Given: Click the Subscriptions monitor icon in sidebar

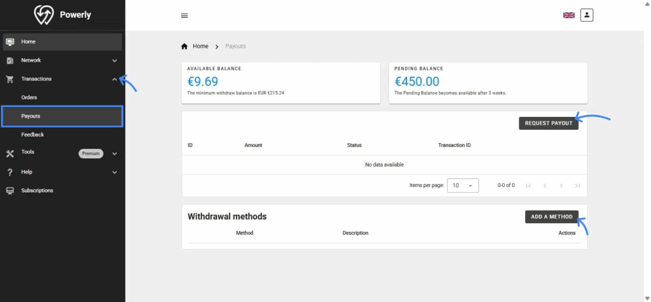Looking at the screenshot, I should (10, 191).
